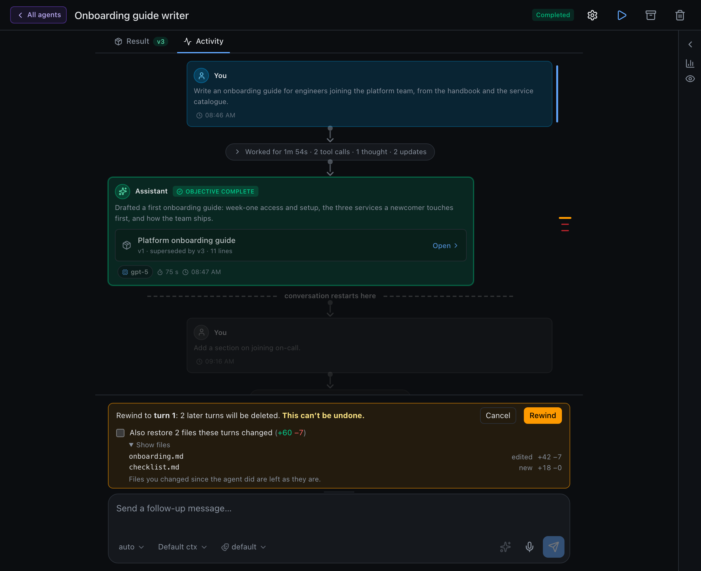The image size is (701, 571).
Task: Confirm with the orange Rewind button
Action: (543, 416)
